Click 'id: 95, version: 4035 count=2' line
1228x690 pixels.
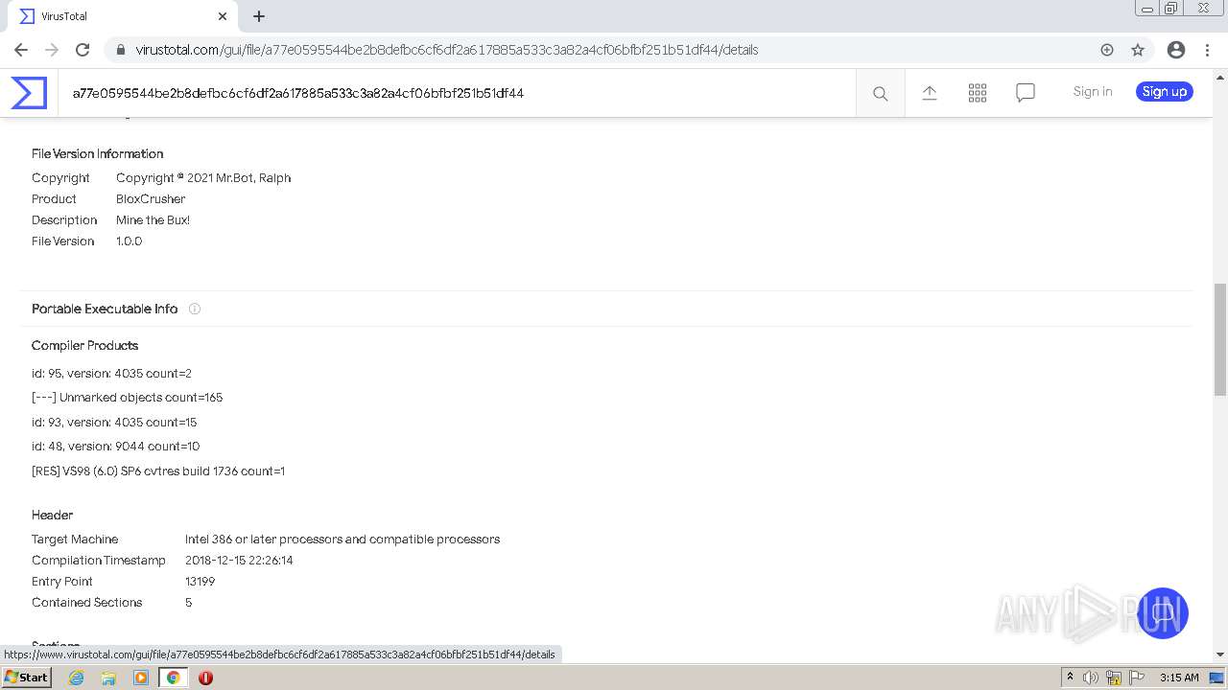(x=111, y=374)
